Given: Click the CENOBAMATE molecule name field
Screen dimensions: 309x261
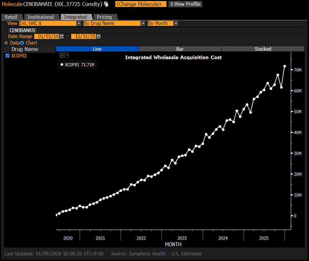Looking at the screenshot, I should 154,30.
